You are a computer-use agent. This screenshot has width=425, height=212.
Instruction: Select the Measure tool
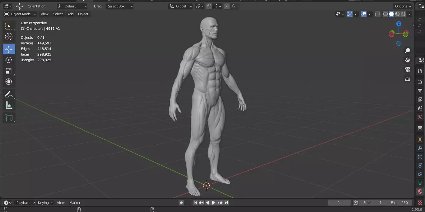pos(9,105)
